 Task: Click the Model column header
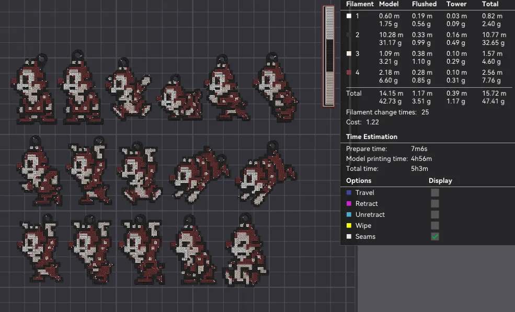(389, 4)
